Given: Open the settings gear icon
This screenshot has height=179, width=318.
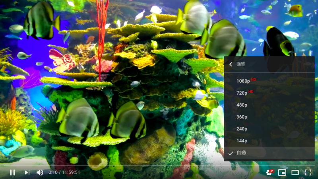Looking at the screenshot, I should [270, 173].
